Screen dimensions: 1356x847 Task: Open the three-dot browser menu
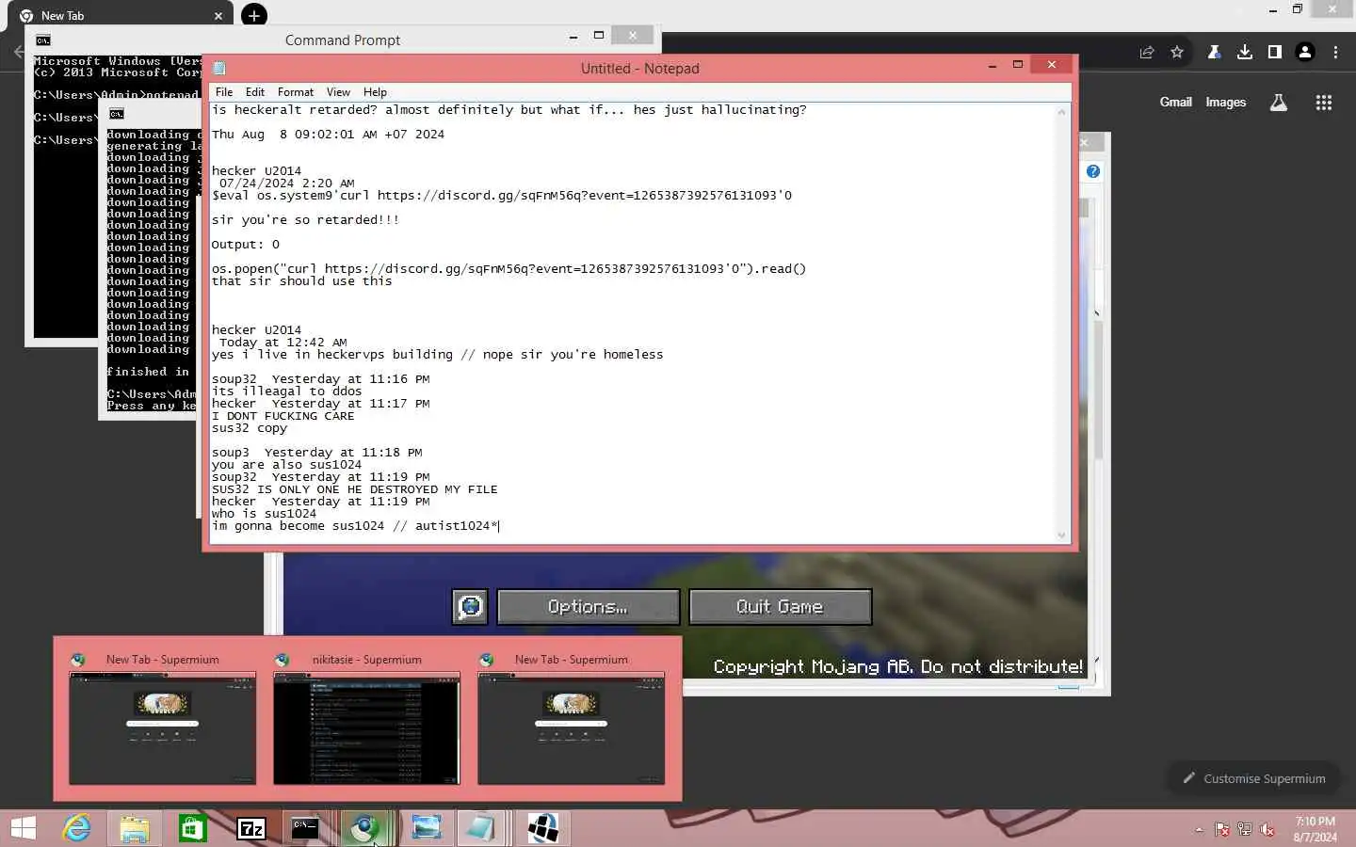1335,53
